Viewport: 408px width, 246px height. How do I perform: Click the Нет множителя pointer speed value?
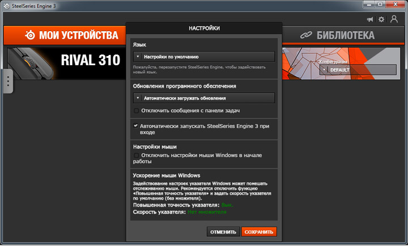click(207, 212)
